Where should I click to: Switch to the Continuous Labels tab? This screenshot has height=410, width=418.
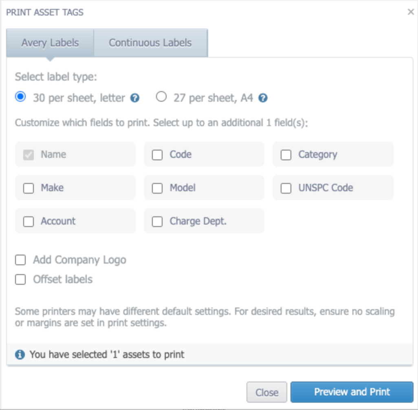(x=151, y=43)
